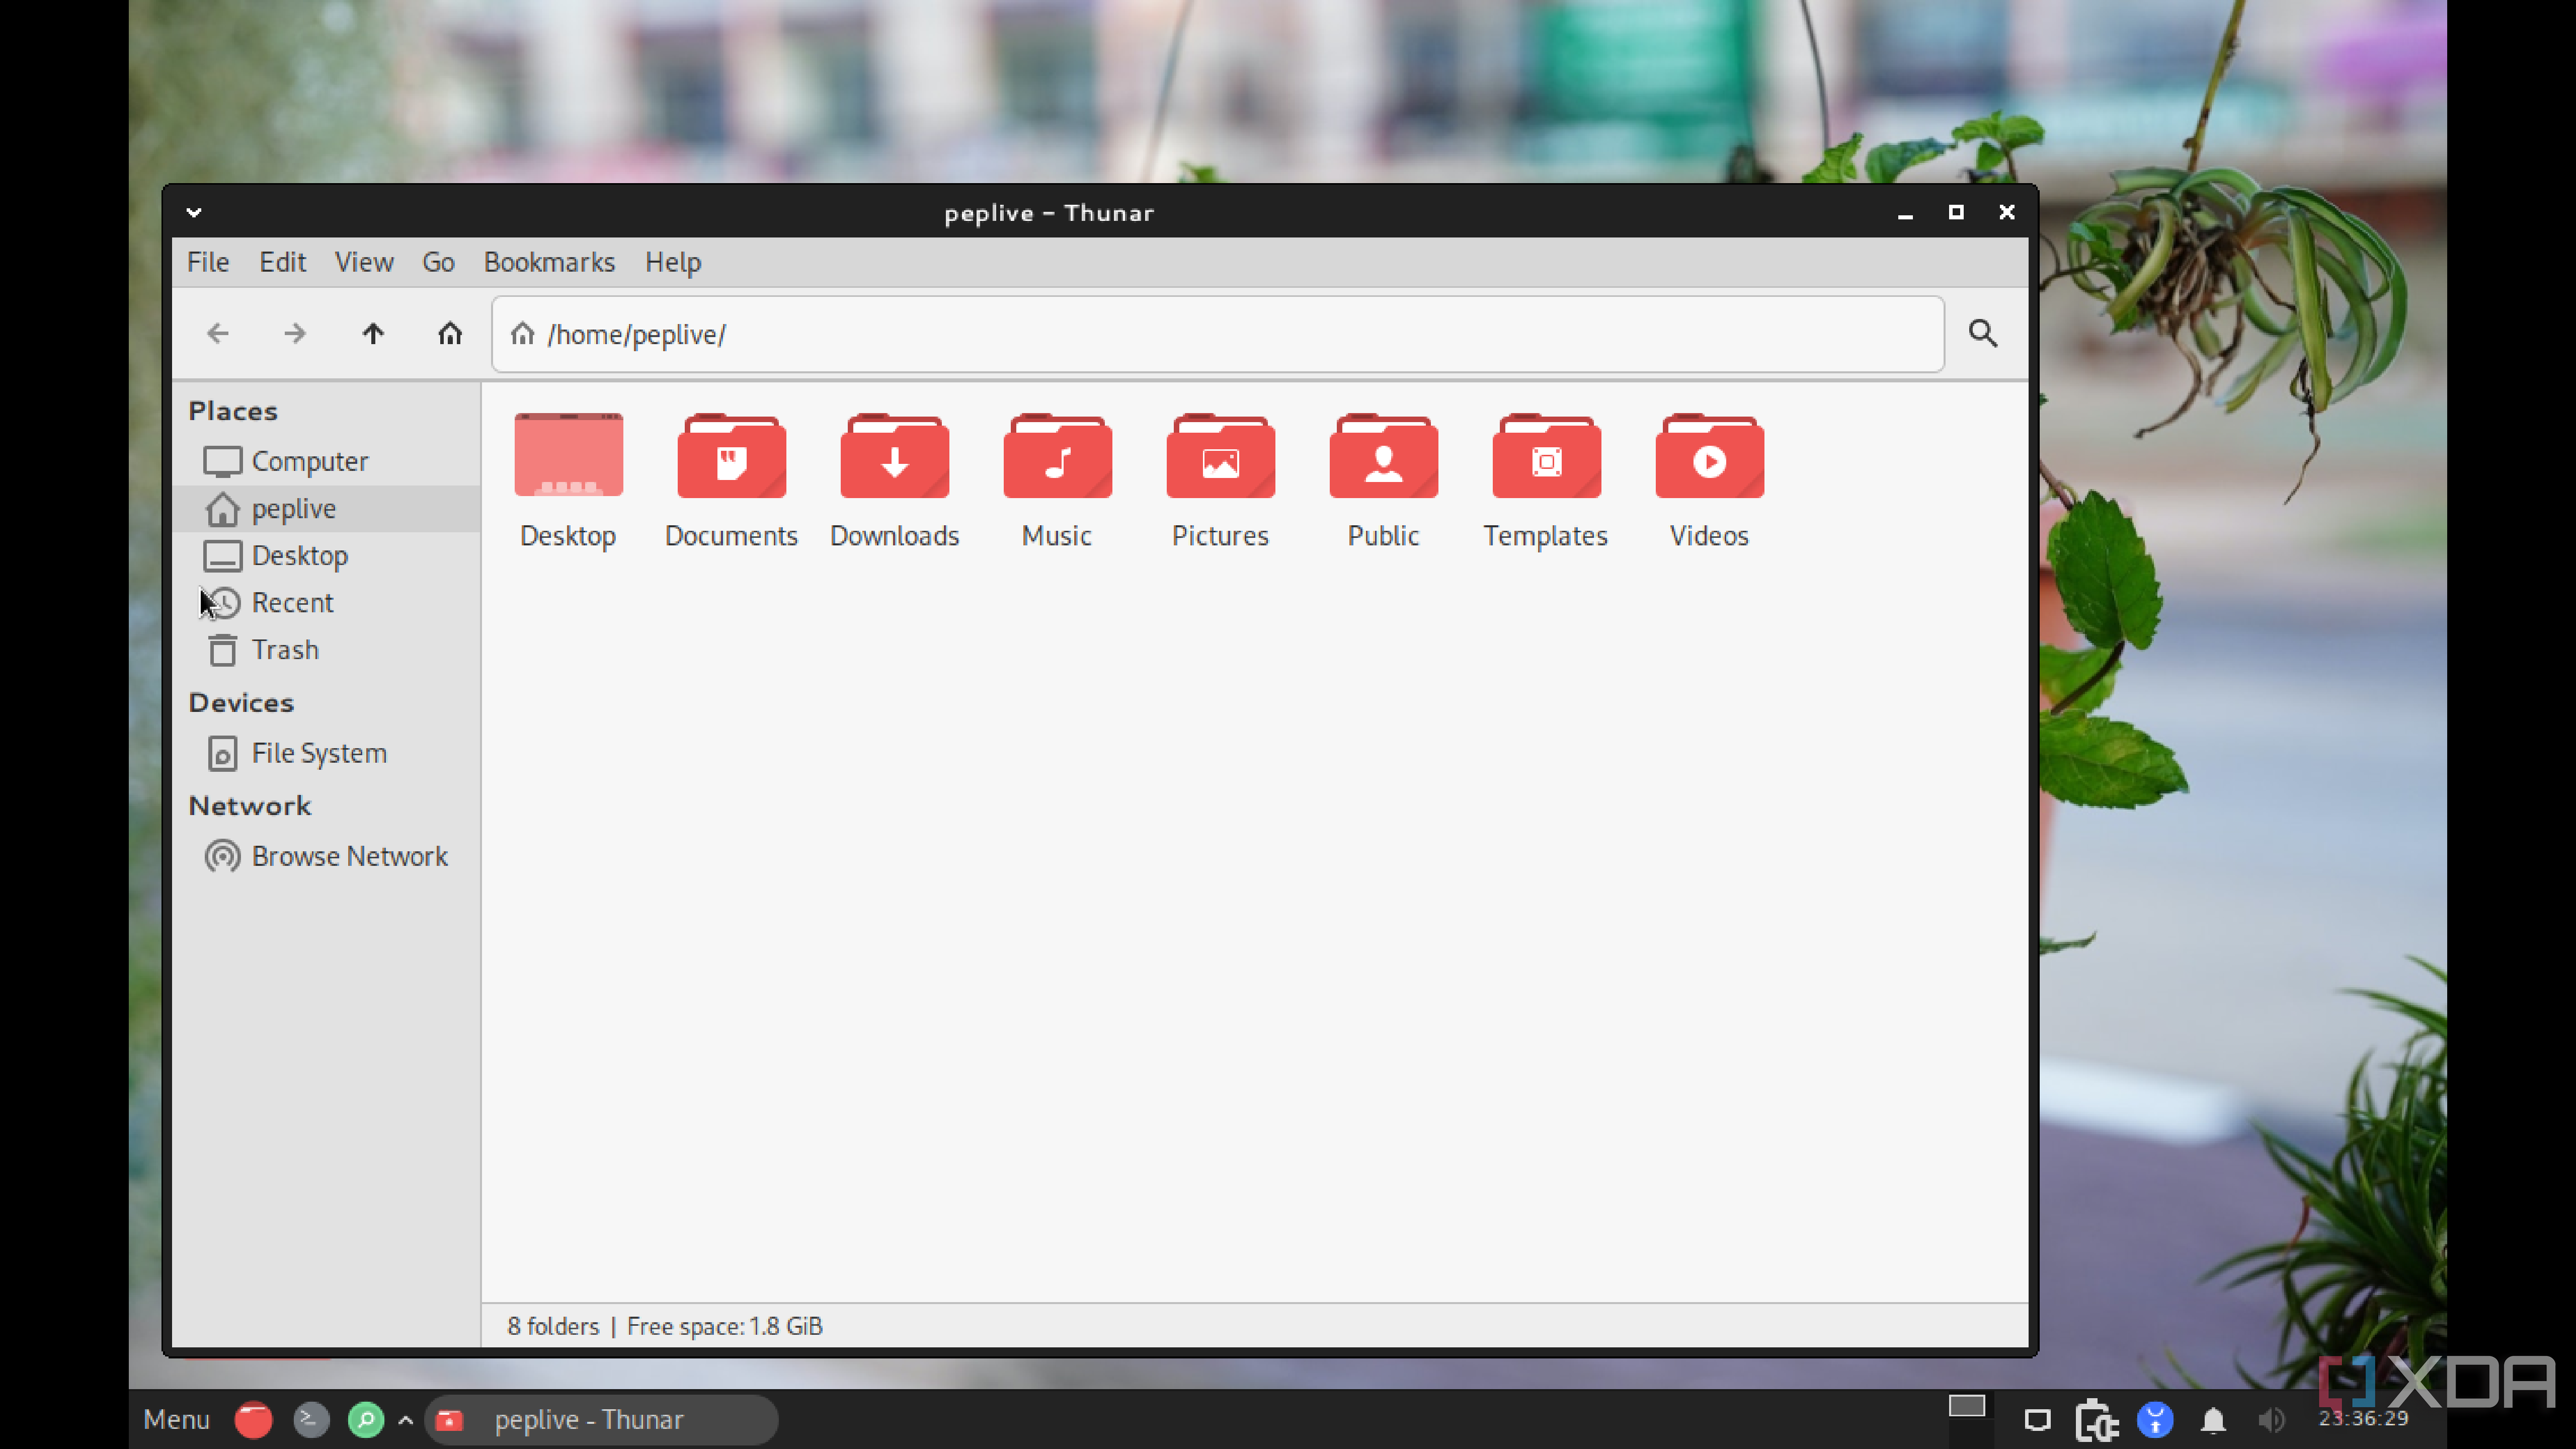The width and height of the screenshot is (2576, 1449).
Task: Click the display tray icon
Action: point(2037,1420)
